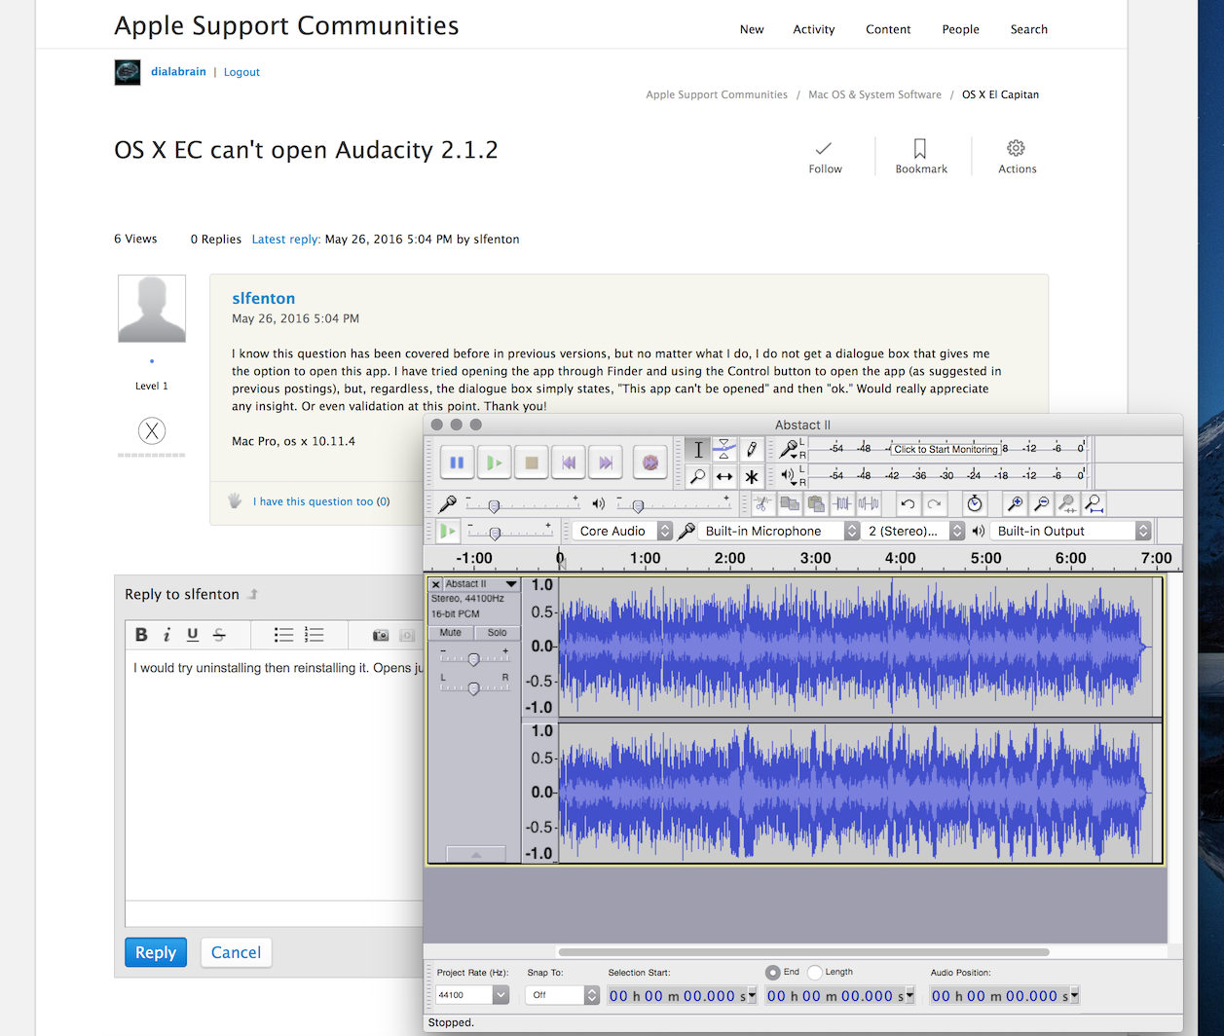Open the Core Audio host dropdown
Image resolution: width=1224 pixels, height=1036 pixels.
click(x=622, y=531)
